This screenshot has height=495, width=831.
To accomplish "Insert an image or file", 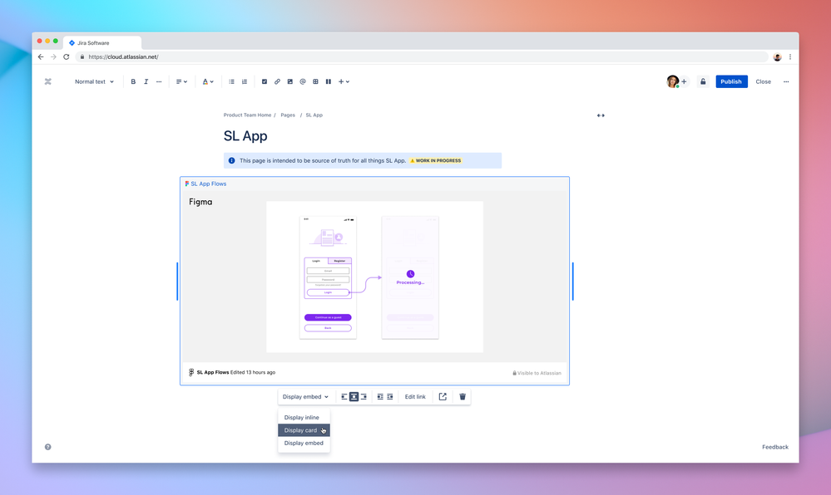I will [290, 81].
